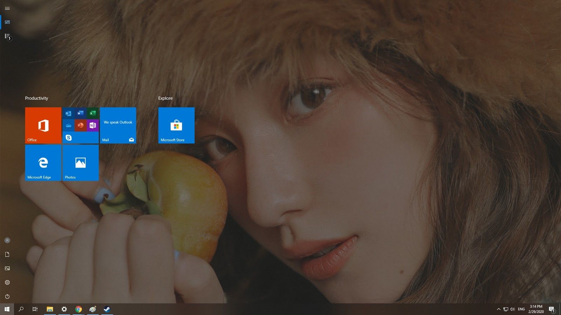561x315 pixels.
Task: Launch Microsoft Edge from its tile
Action: pos(43,162)
